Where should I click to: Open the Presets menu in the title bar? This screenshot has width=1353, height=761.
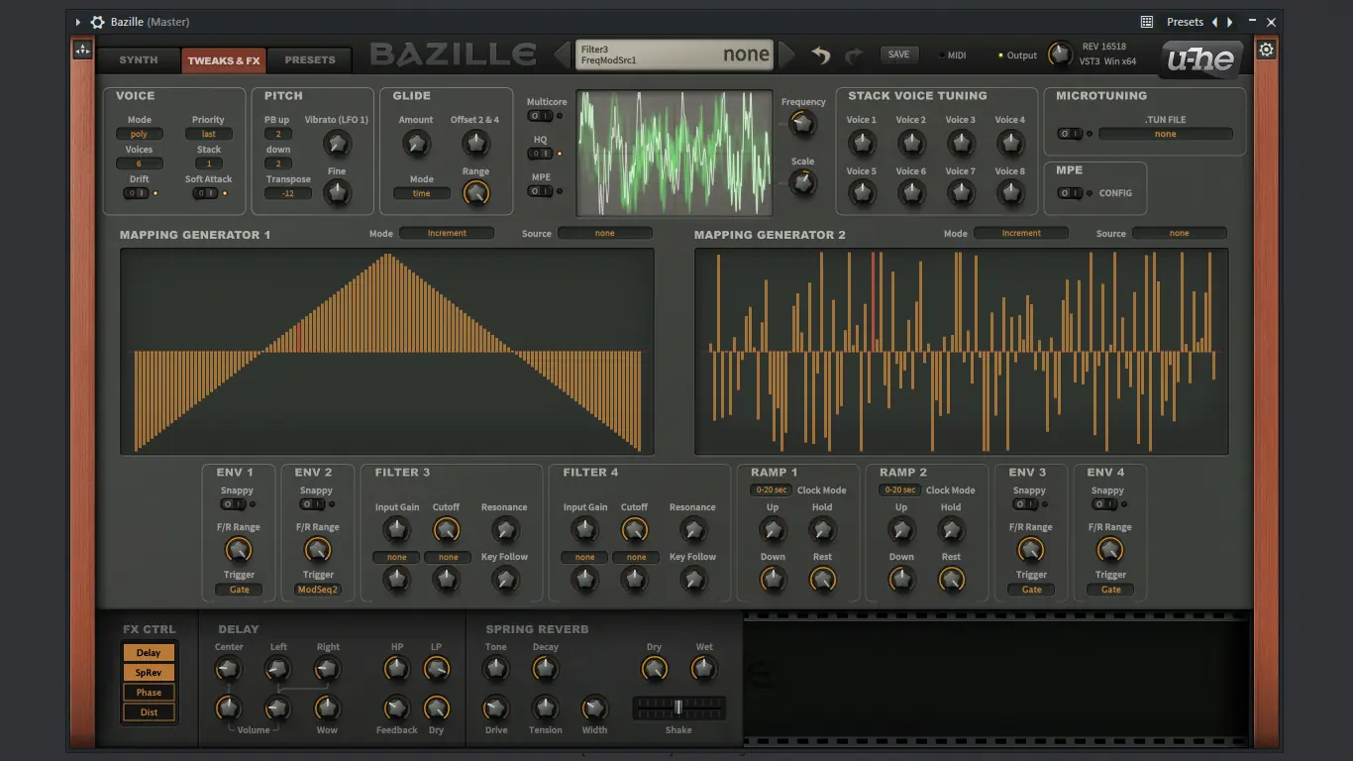point(1185,22)
